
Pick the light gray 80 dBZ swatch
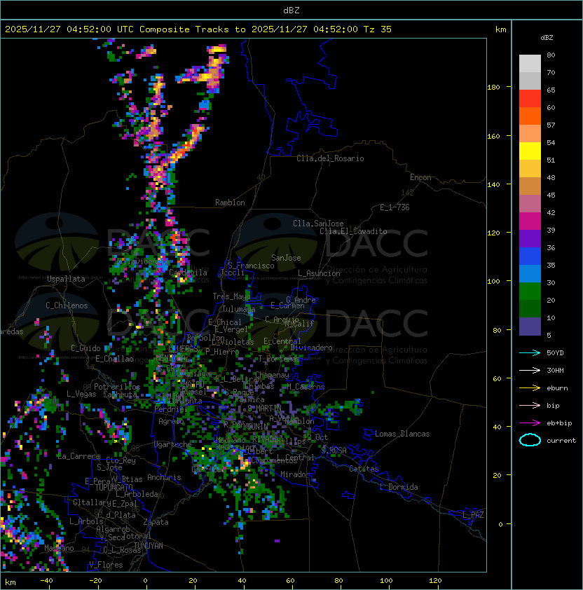530,63
